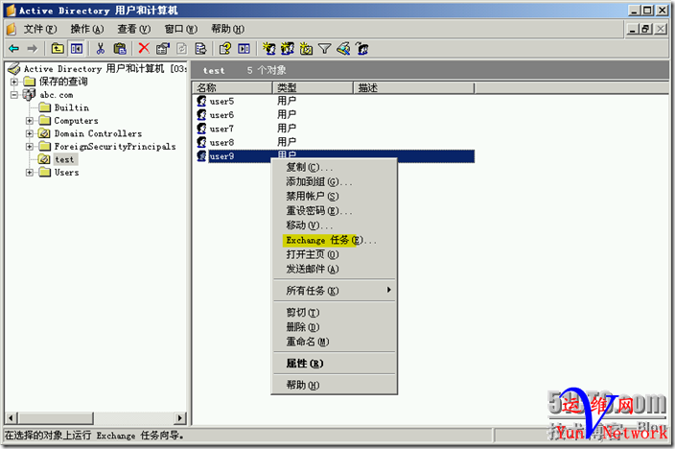The image size is (675, 449).
Task: Expand the ForeignSecurityPrincipals node
Action: coord(30,147)
